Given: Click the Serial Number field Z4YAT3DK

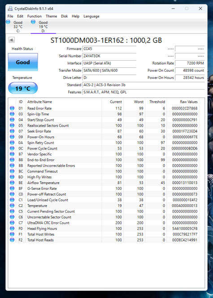Looking at the screenshot, I should click(109, 56).
